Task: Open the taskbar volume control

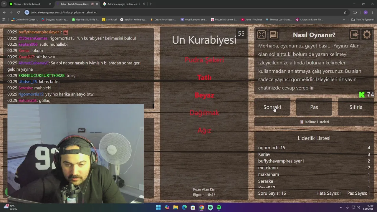Action: click(358, 207)
